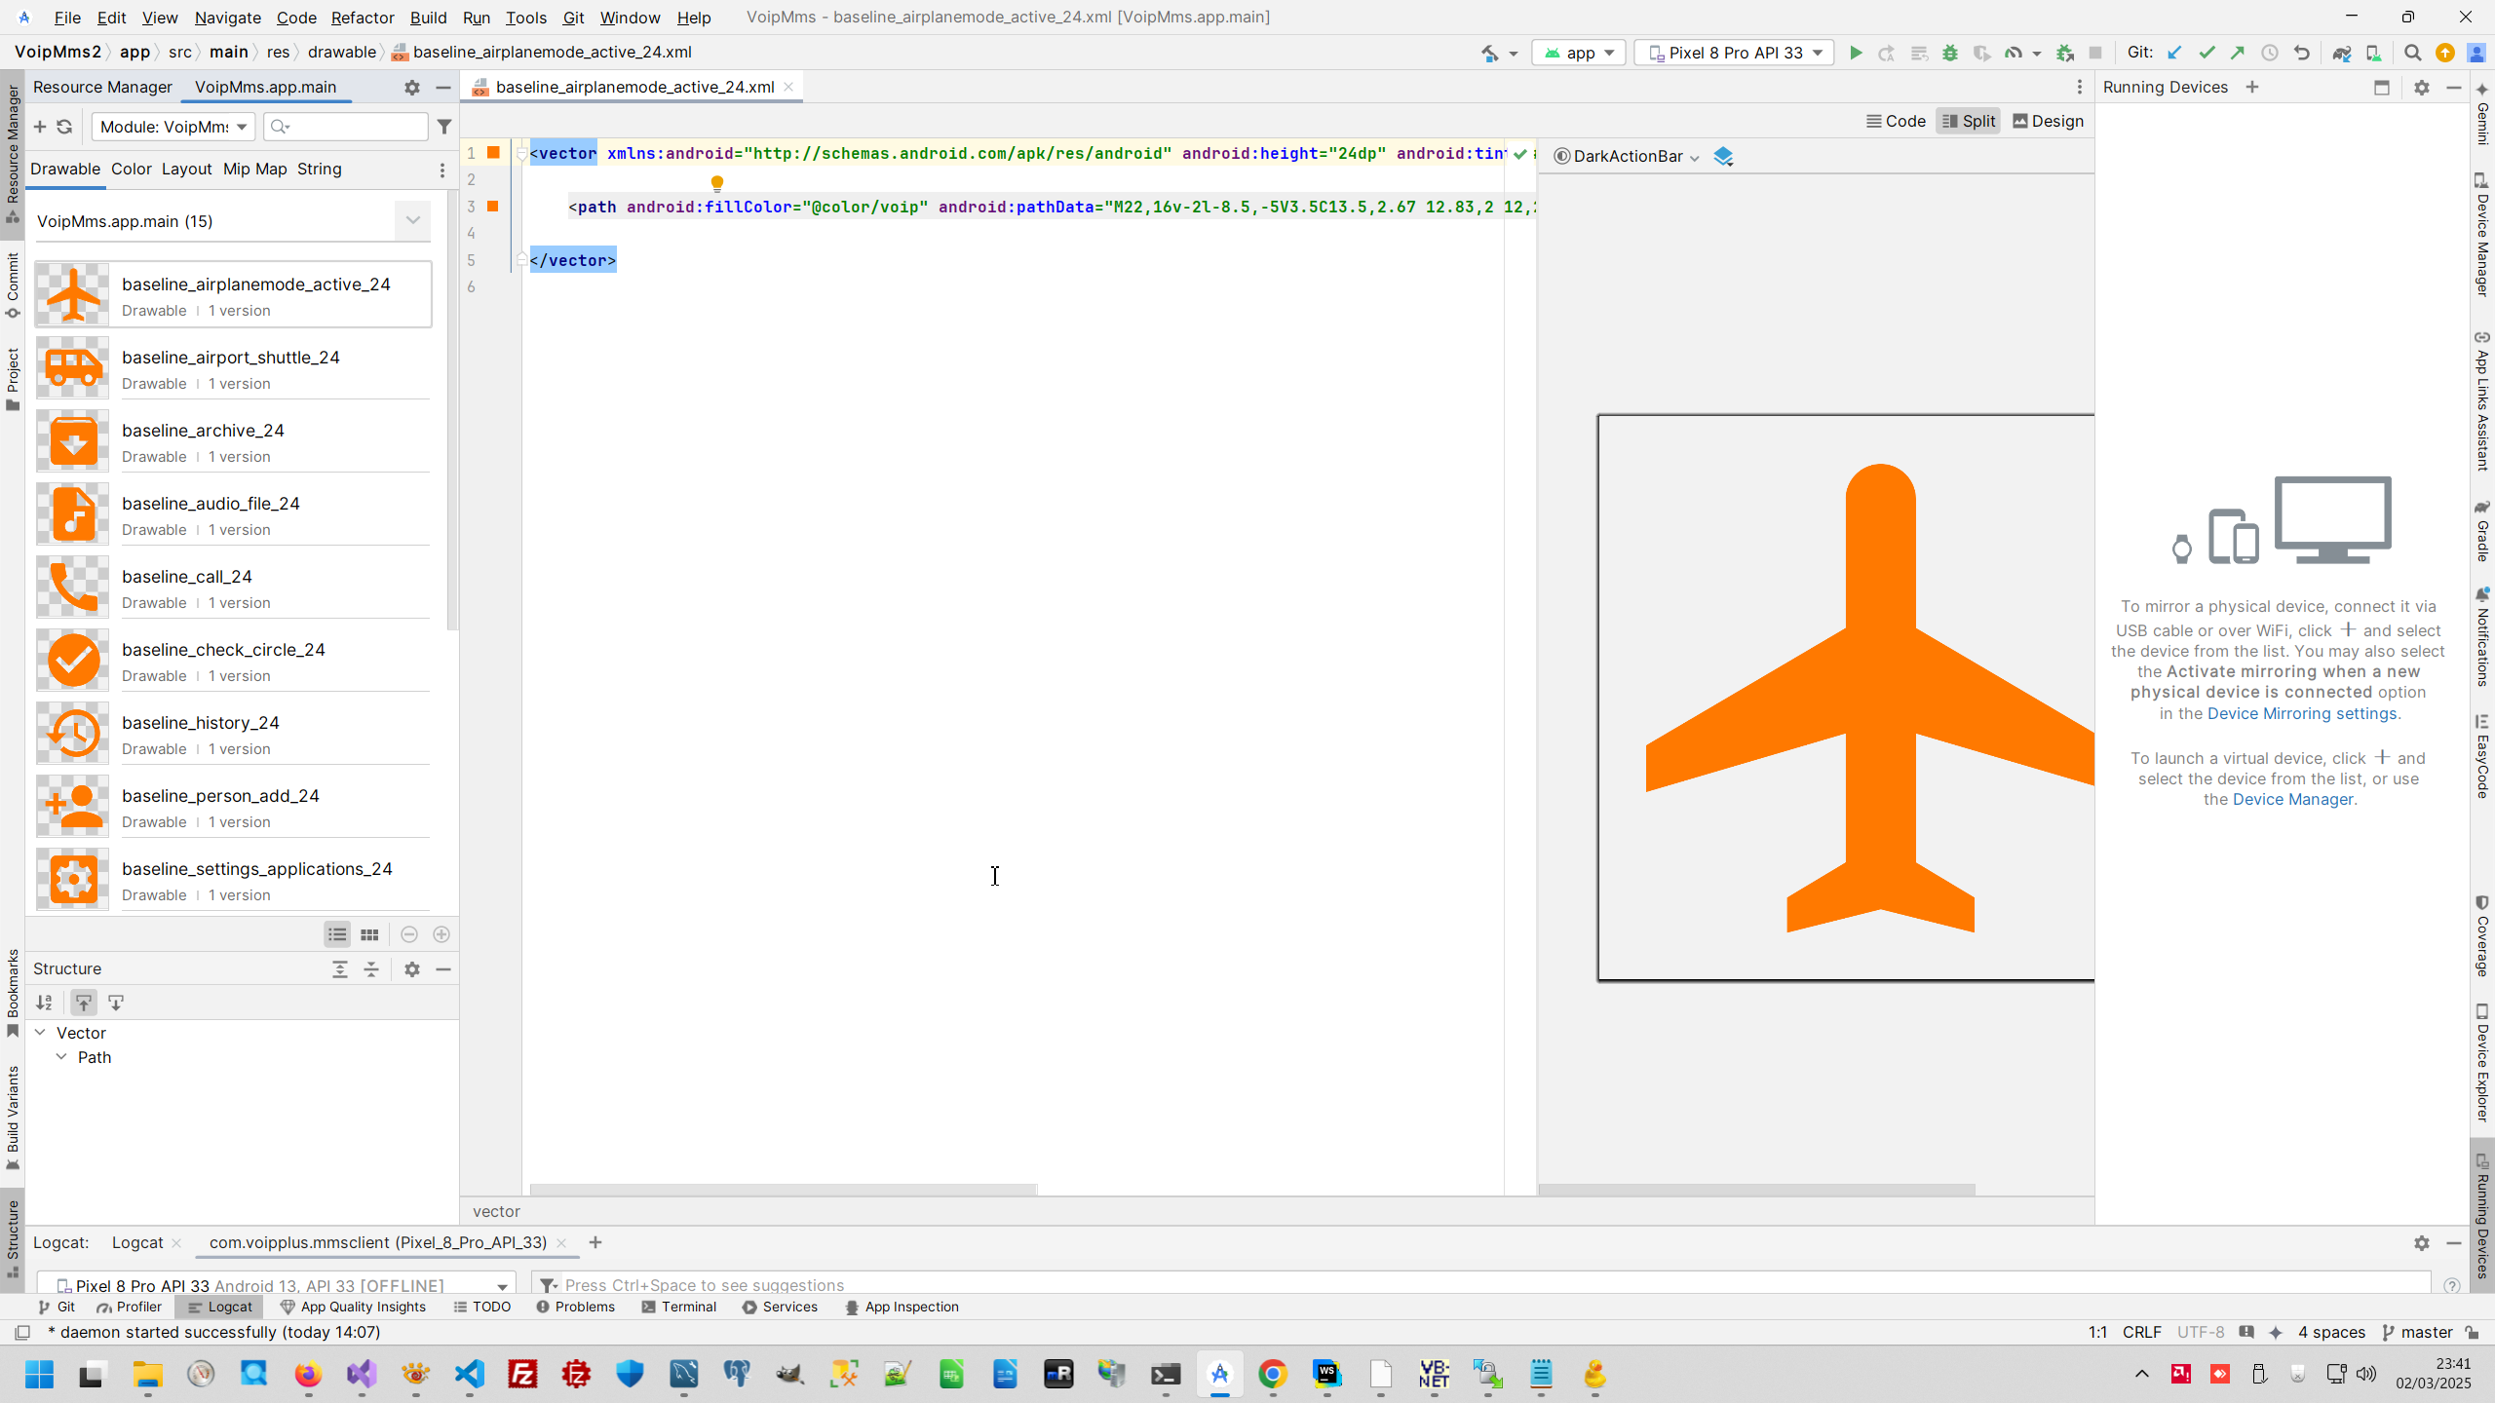Click Sync Project with Gradle Files icon
The height and width of the screenshot is (1403, 2495).
(2341, 53)
